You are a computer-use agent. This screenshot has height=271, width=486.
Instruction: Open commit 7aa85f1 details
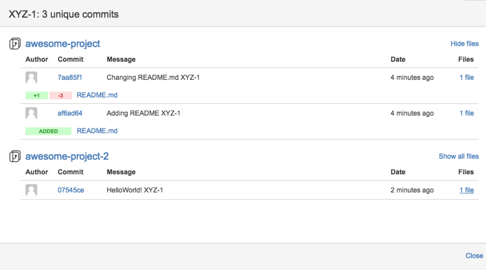[x=70, y=77]
